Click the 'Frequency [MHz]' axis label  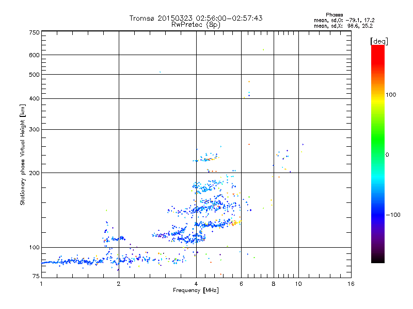196,290
